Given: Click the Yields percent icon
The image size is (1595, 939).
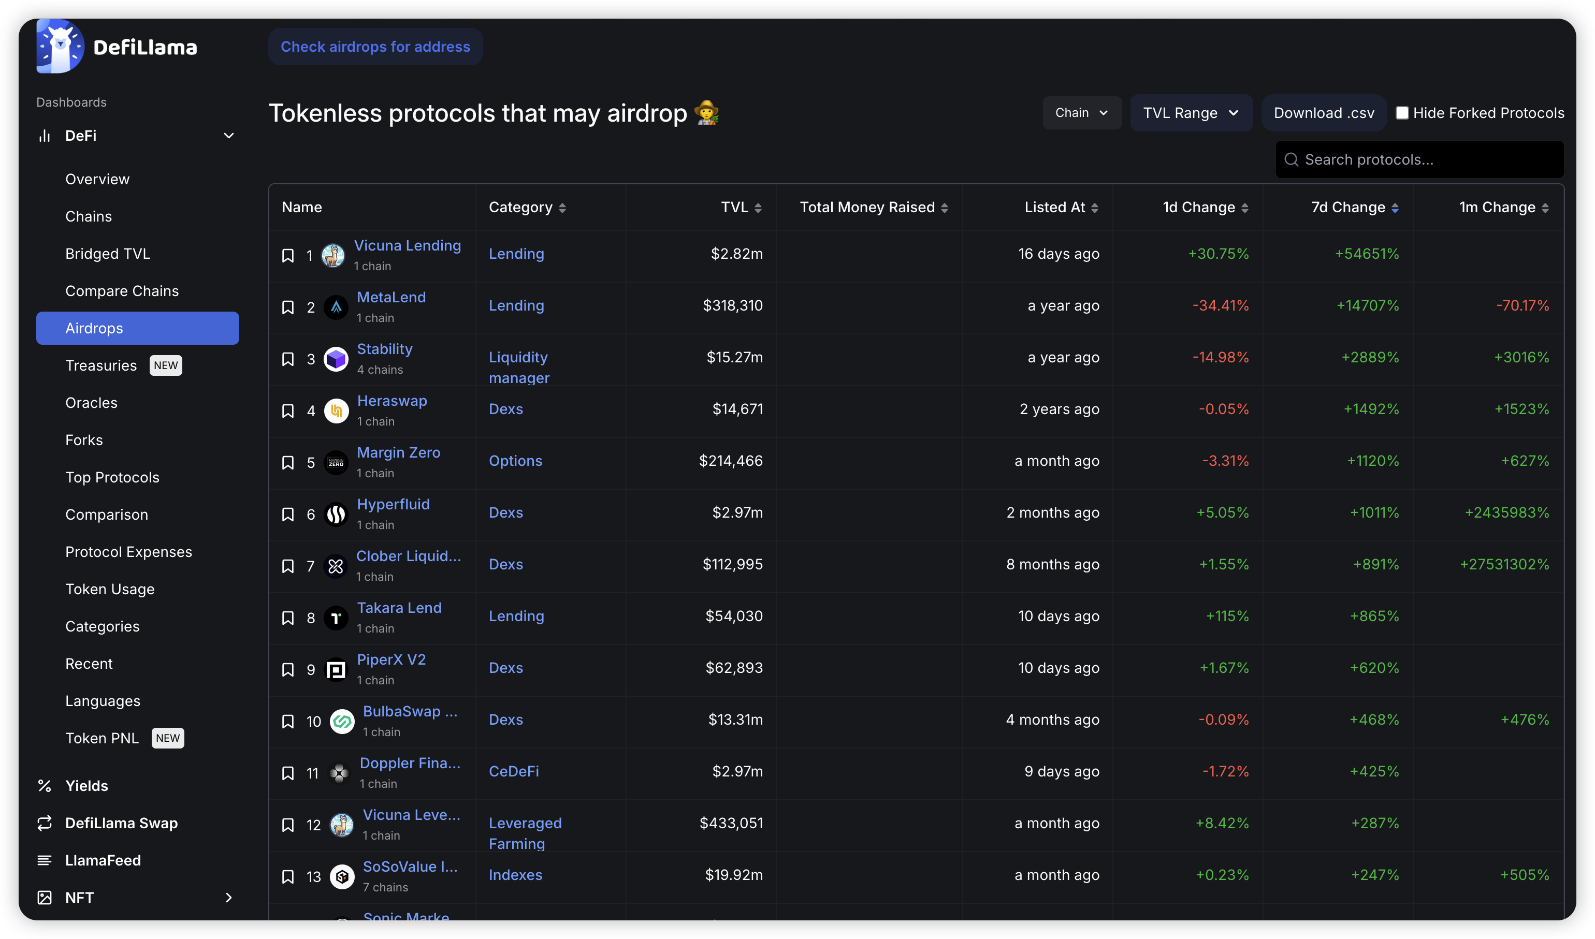Looking at the screenshot, I should [45, 786].
